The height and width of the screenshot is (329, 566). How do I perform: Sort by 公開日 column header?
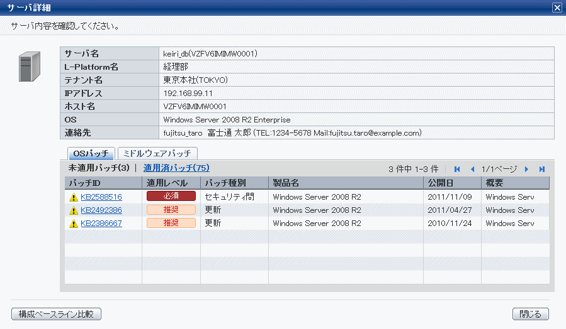tap(452, 183)
